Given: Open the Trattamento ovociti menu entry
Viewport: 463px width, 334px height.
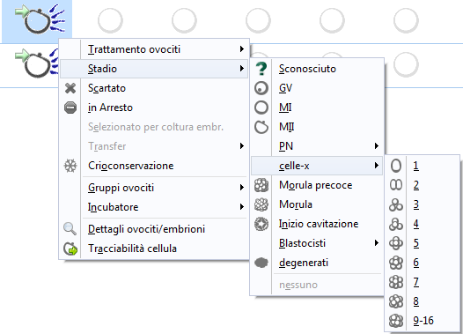Looking at the screenshot, I should pos(154,49).
